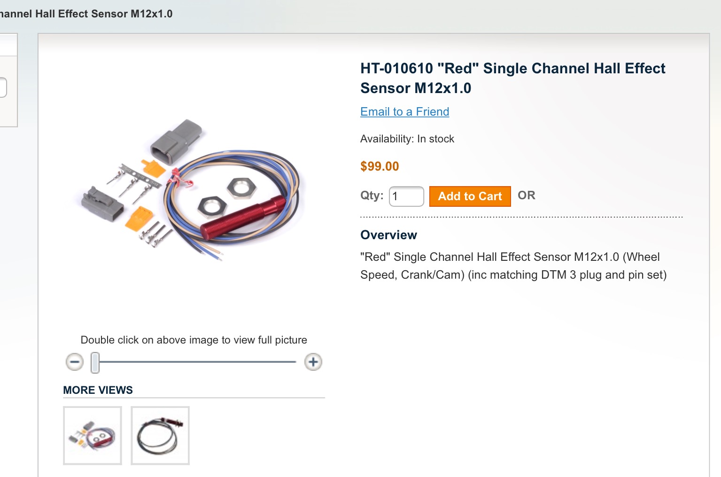Click the Availability: In stock text
The height and width of the screenshot is (477, 721).
(407, 139)
